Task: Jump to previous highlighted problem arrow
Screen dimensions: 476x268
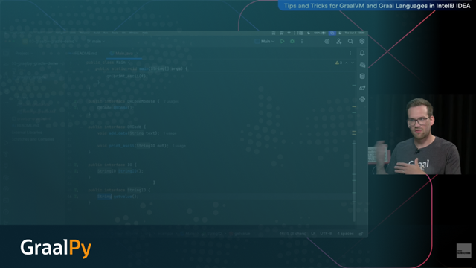Action: click(x=347, y=63)
